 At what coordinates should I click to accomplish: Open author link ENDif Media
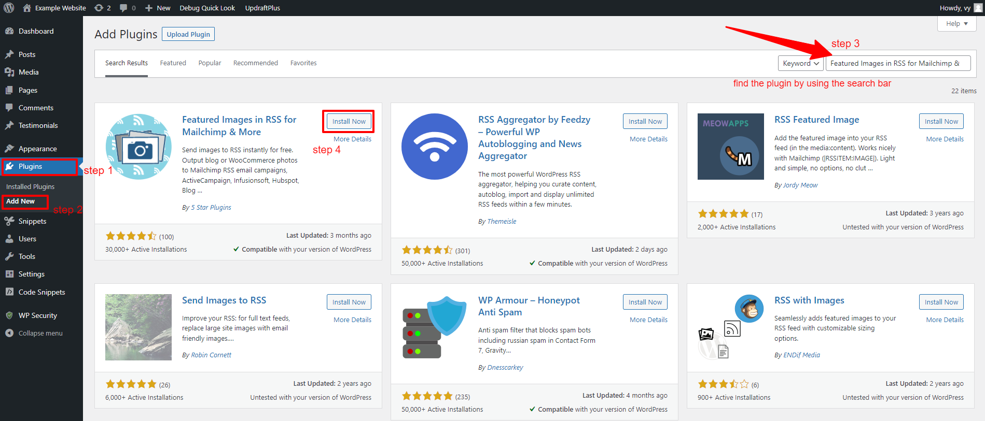pos(801,355)
